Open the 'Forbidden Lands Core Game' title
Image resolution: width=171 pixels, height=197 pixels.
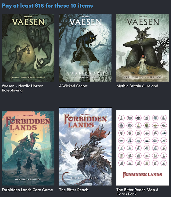27,190
